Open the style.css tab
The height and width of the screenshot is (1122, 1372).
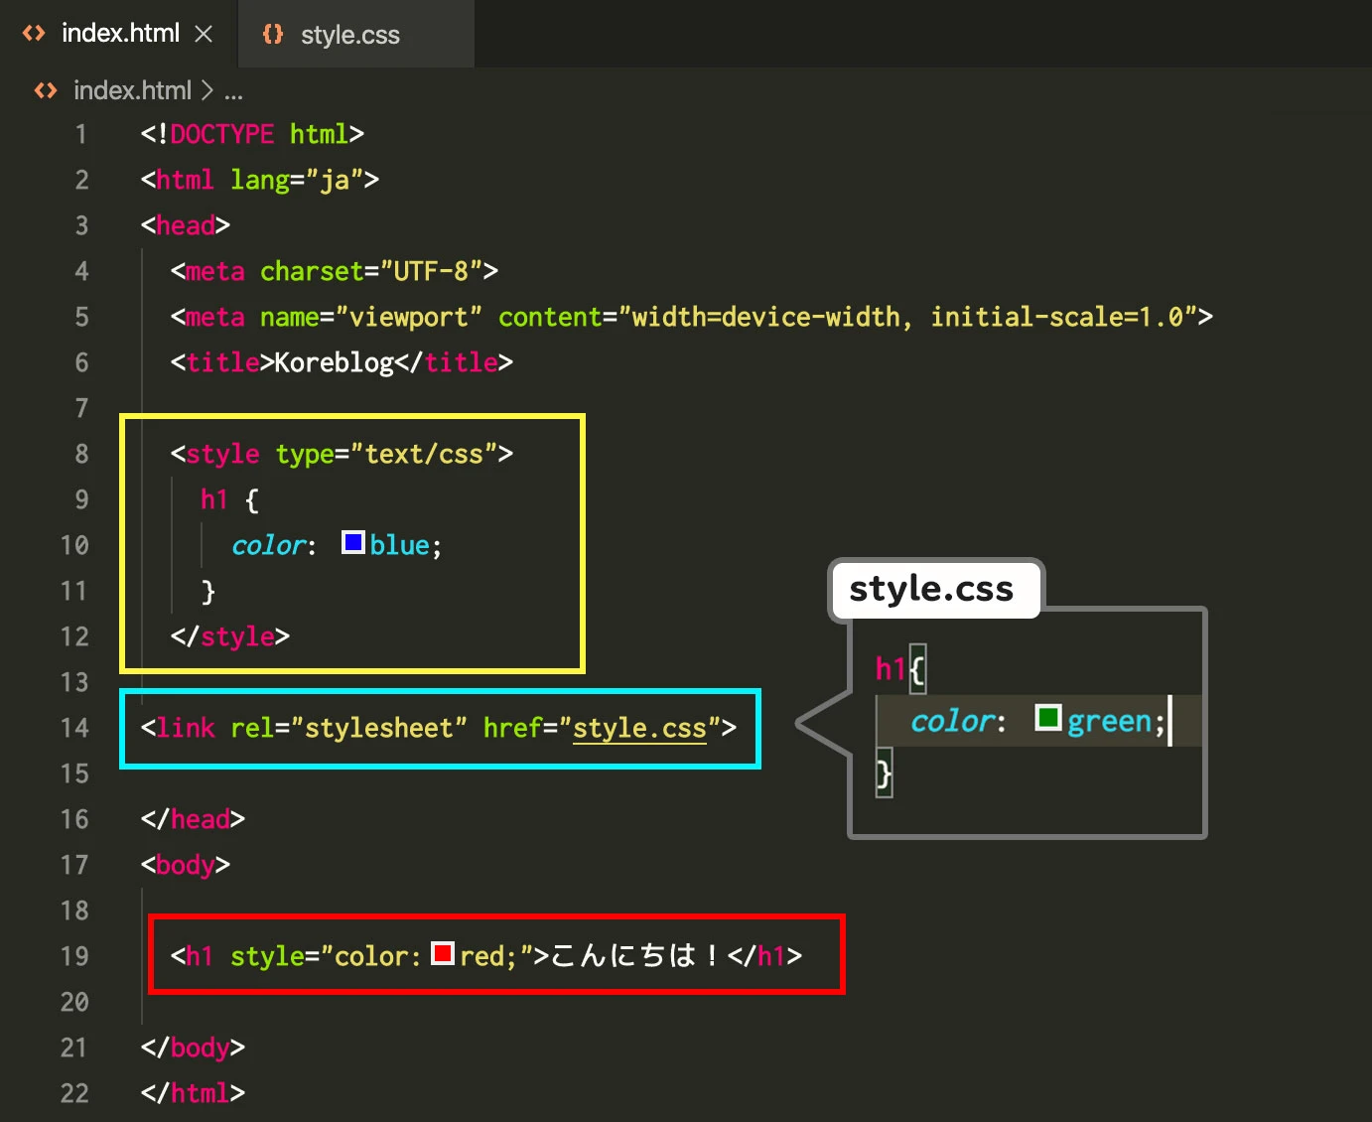pos(355,34)
